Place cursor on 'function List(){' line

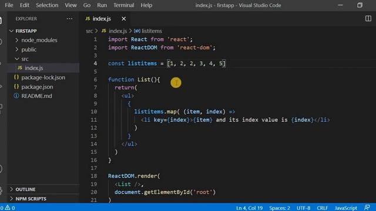tap(134, 80)
